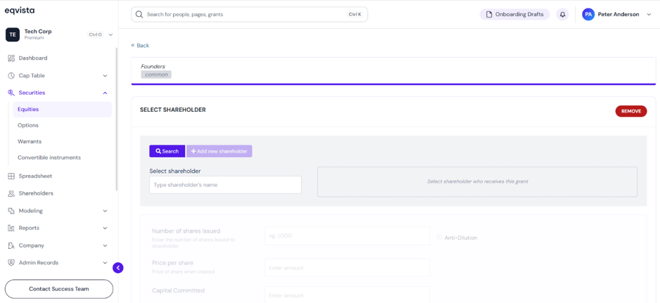Toggle the Anti-Dilution checkbox
This screenshot has width=660, height=303.
(x=439, y=238)
